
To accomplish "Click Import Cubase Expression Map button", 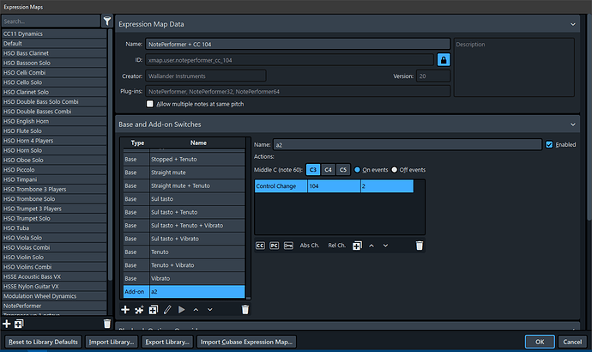I will point(246,342).
